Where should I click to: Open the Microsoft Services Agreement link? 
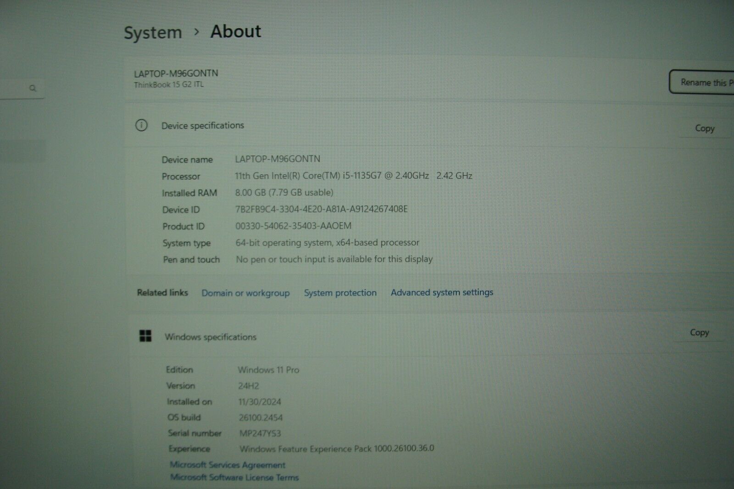[228, 465]
